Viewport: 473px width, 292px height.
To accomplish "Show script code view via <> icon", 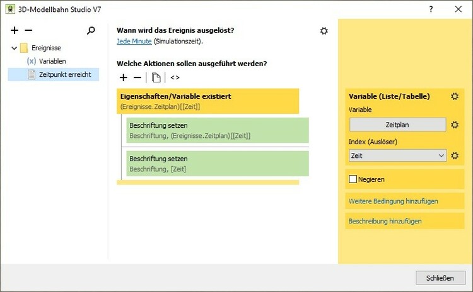I will click(x=175, y=77).
